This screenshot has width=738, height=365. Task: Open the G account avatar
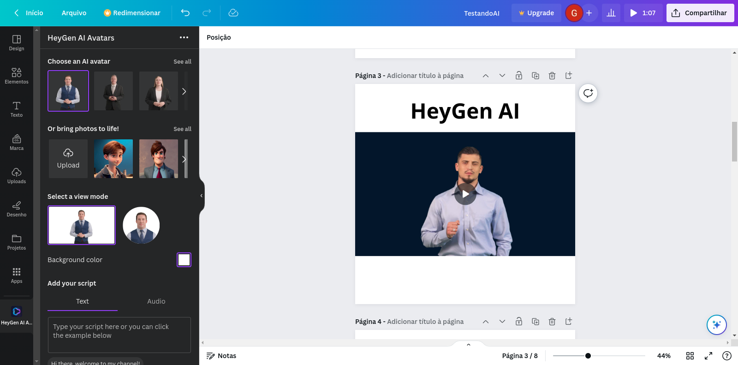(574, 13)
